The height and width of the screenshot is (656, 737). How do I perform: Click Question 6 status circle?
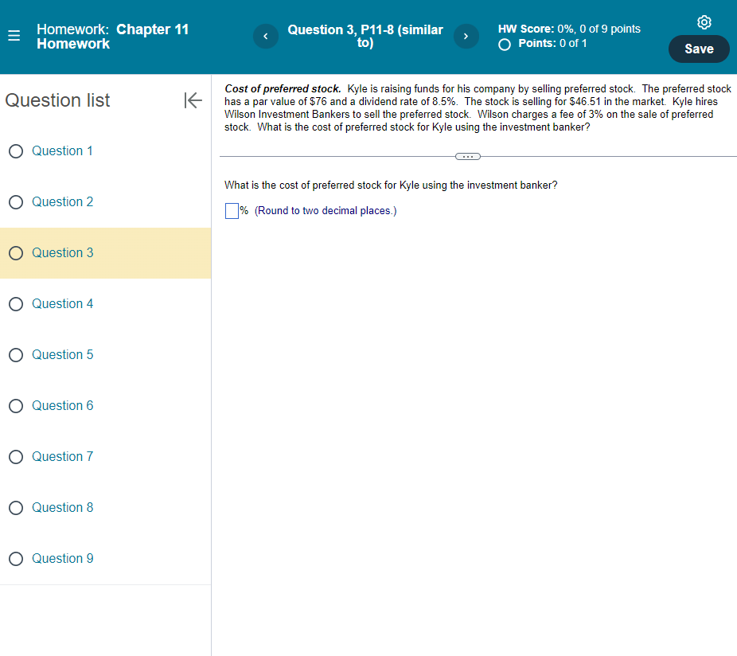(16, 406)
